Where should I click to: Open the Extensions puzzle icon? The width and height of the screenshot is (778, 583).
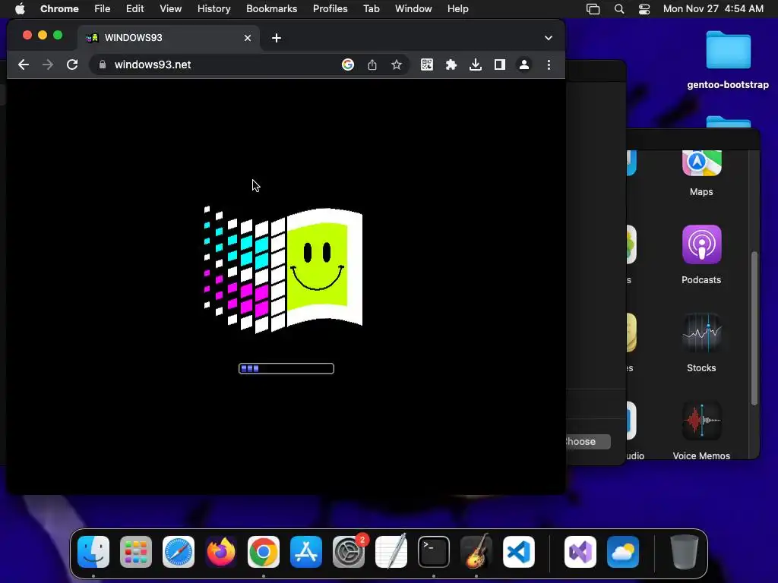pyautogui.click(x=451, y=65)
